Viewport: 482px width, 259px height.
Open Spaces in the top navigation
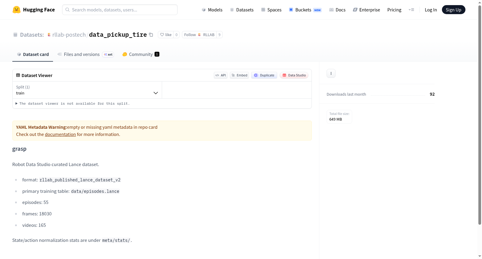pyautogui.click(x=271, y=10)
